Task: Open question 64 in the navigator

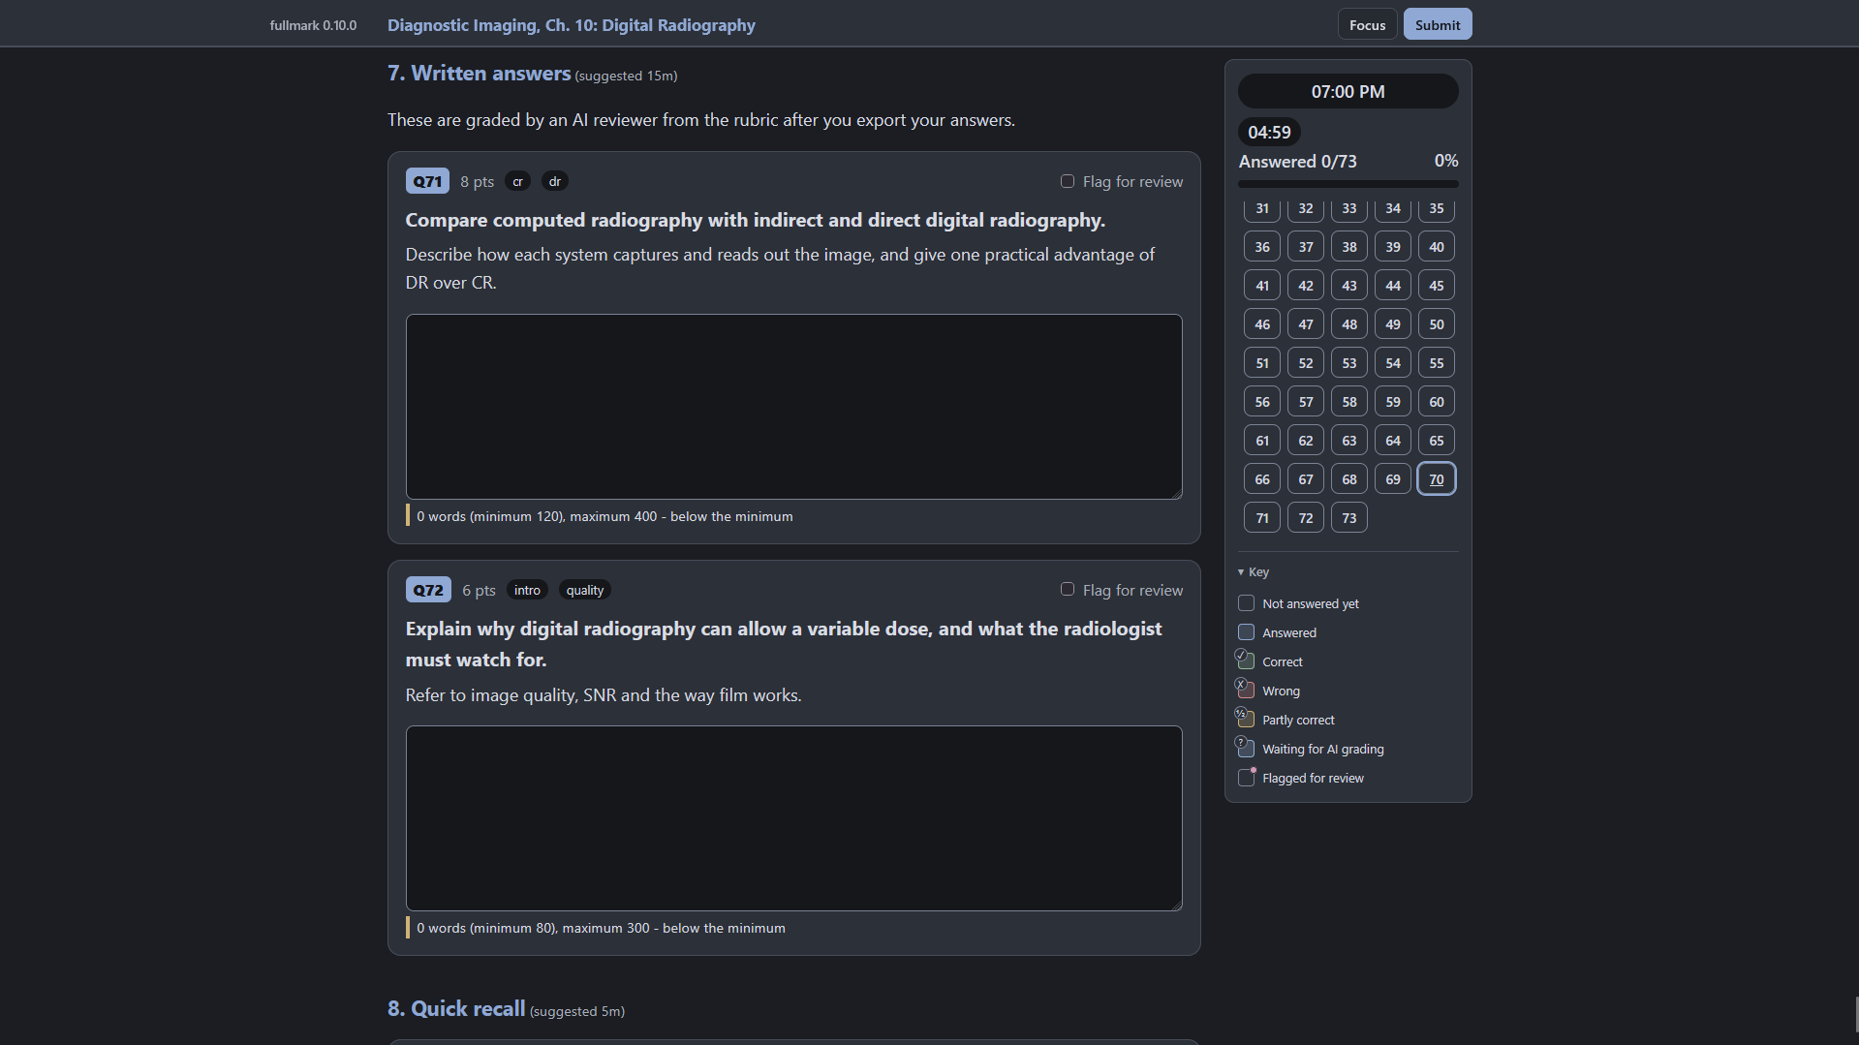Action: click(1393, 440)
